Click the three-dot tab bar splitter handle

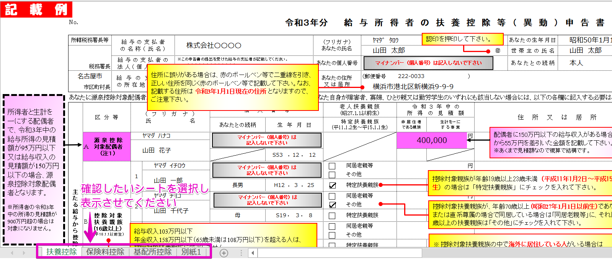click(x=241, y=253)
